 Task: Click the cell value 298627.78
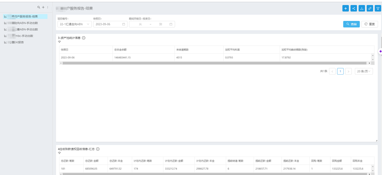pyautogui.click(x=202, y=169)
